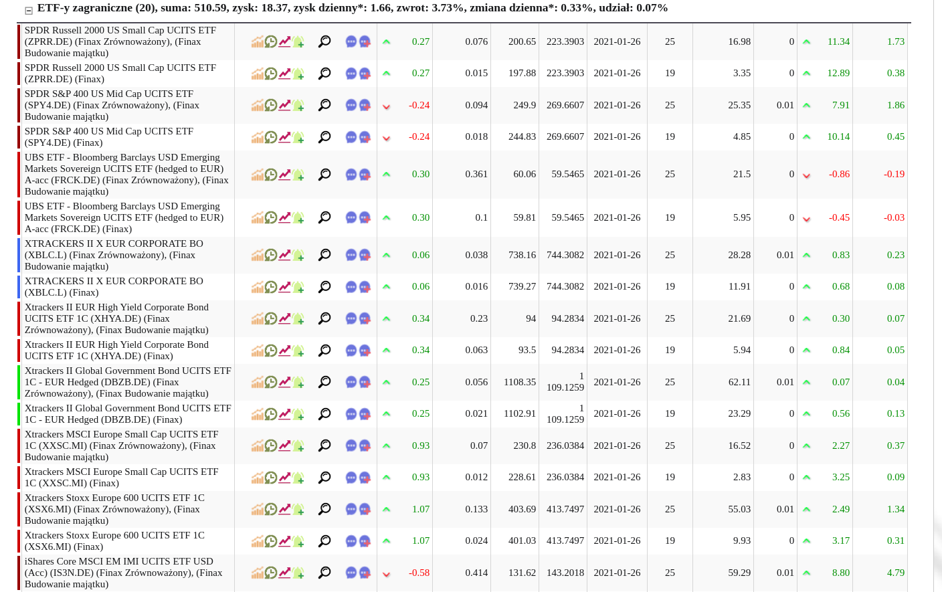Screen dimensions: 942x592
Task: Add alert bell for XSX6.MI Zrównoważony row
Action: pyautogui.click(x=298, y=510)
